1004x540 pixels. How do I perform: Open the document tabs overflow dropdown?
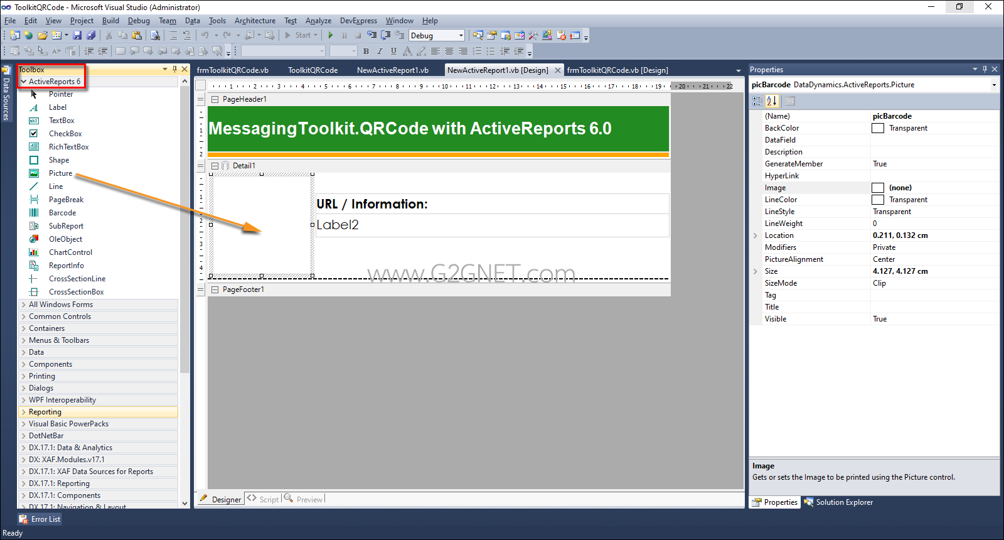point(738,70)
